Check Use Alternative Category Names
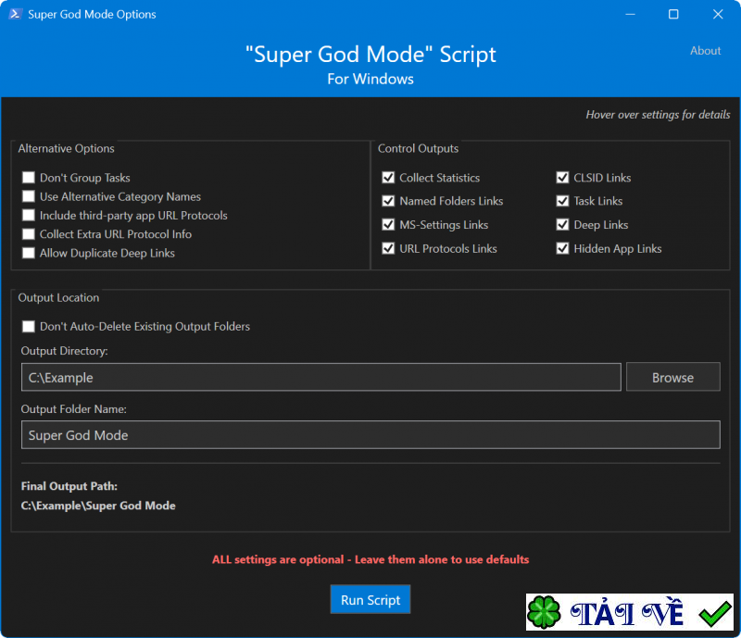The image size is (741, 638). 29,197
